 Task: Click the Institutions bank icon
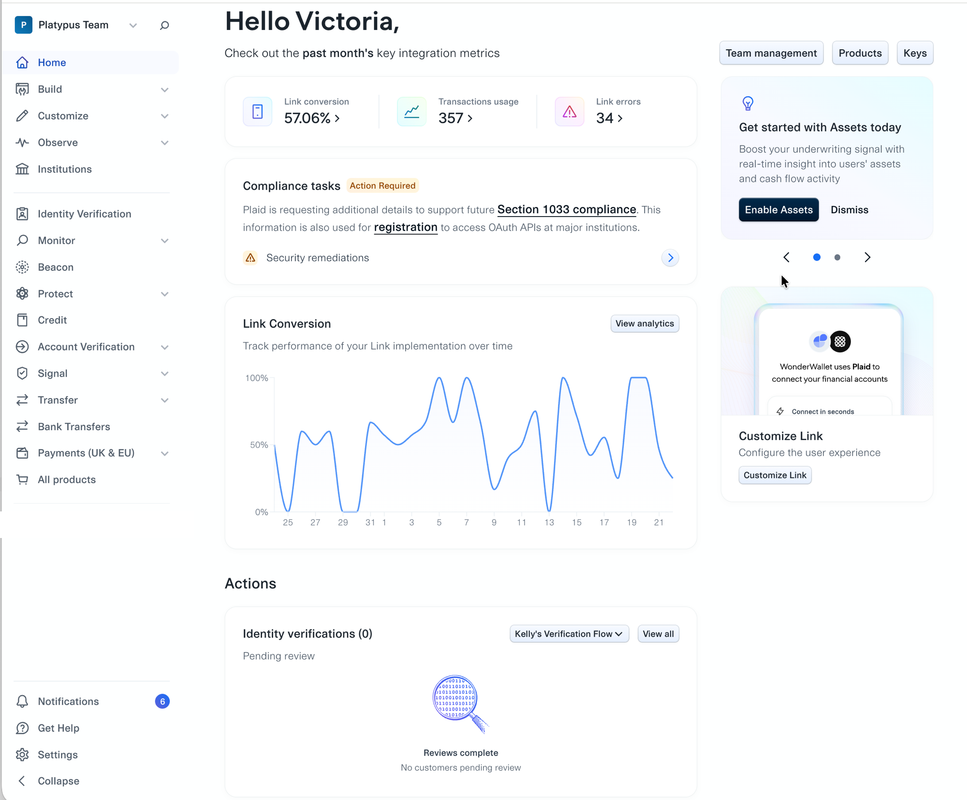22,169
